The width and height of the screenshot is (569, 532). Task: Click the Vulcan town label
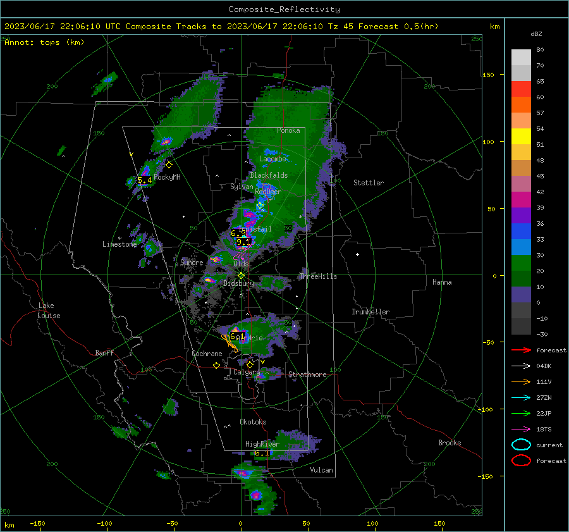[x=321, y=470]
